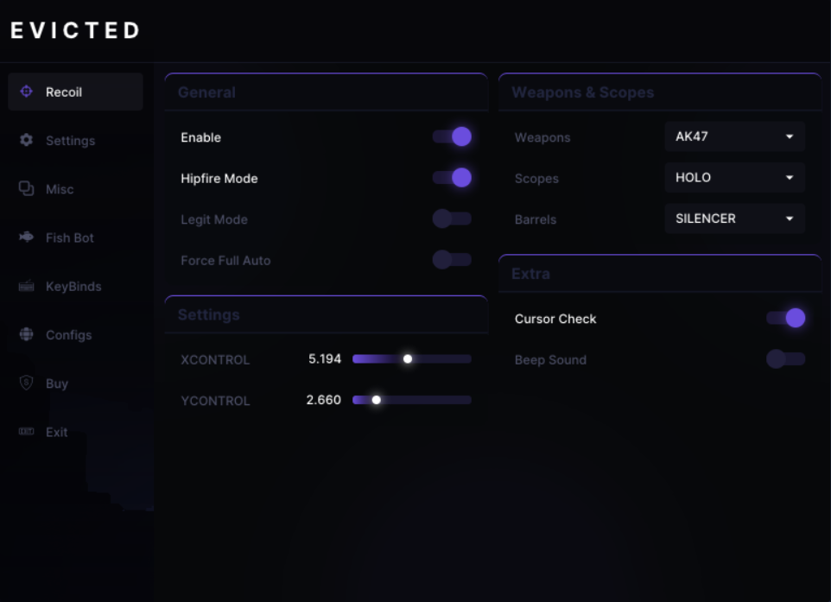Click the Exit label in sidebar
The image size is (831, 602).
57,432
